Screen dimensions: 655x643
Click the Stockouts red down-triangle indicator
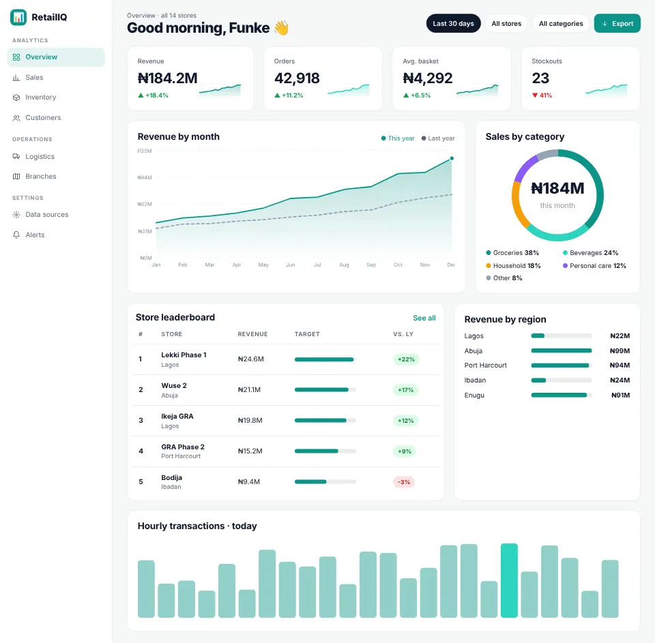point(535,95)
